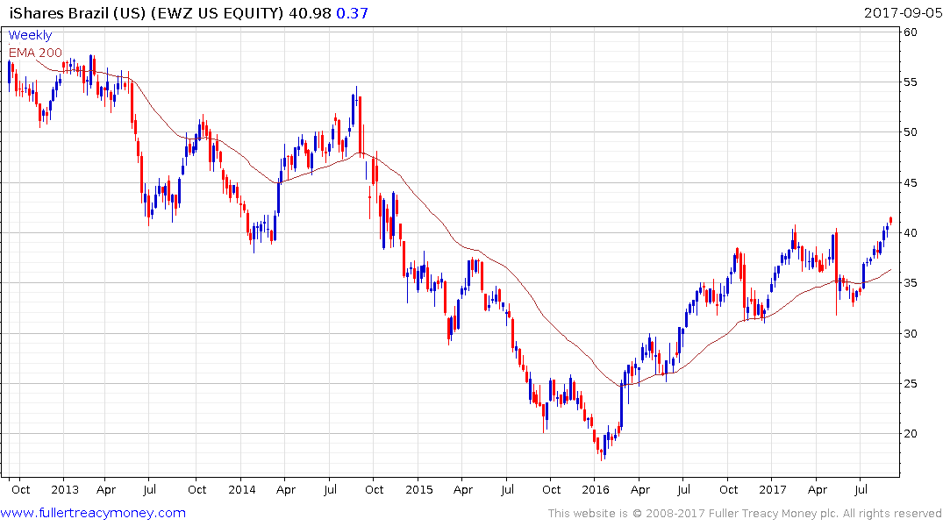Select the chart title iShares Brazil (US)

pos(77,12)
